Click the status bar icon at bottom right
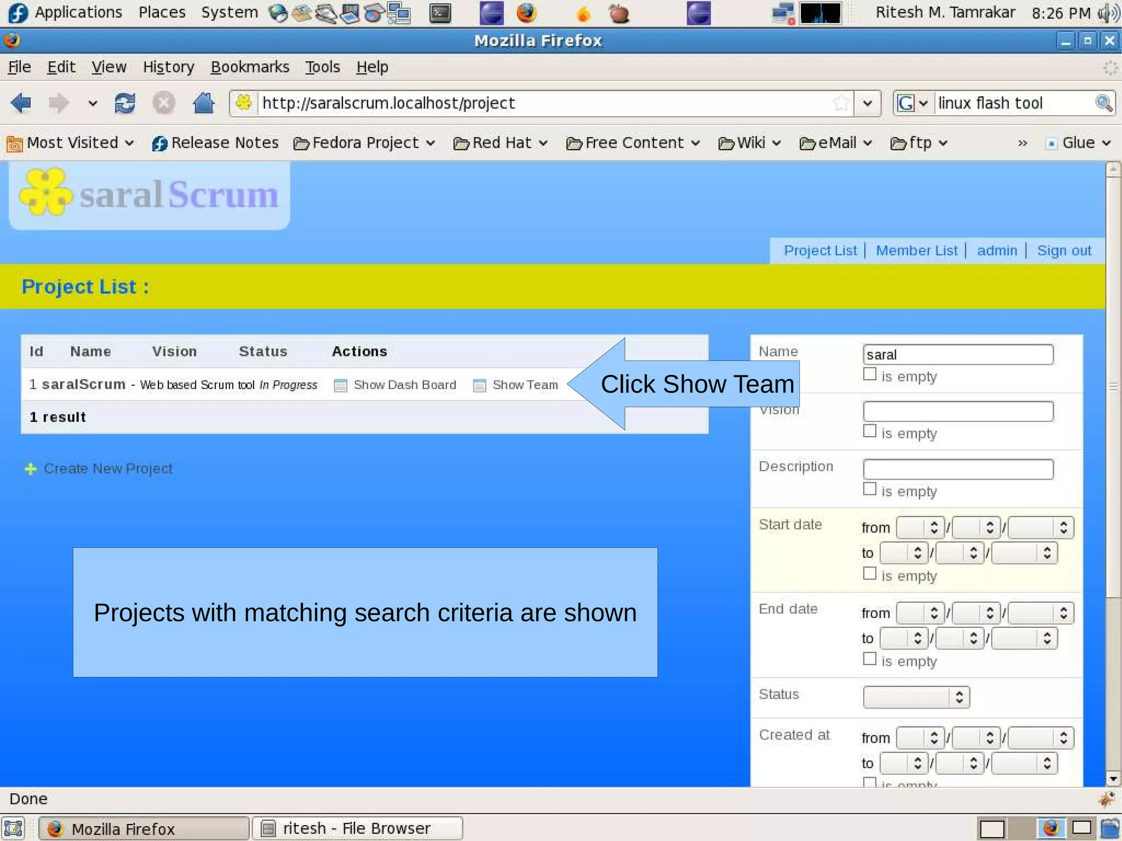Viewport: 1122px width, 841px height. pos(1106,799)
